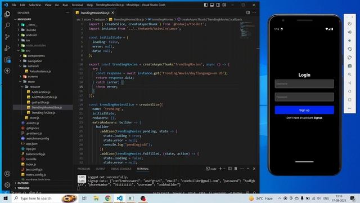This screenshot has width=360, height=203.
Task: Toggle Panel layout icon in title bar
Action: pos(212,5)
